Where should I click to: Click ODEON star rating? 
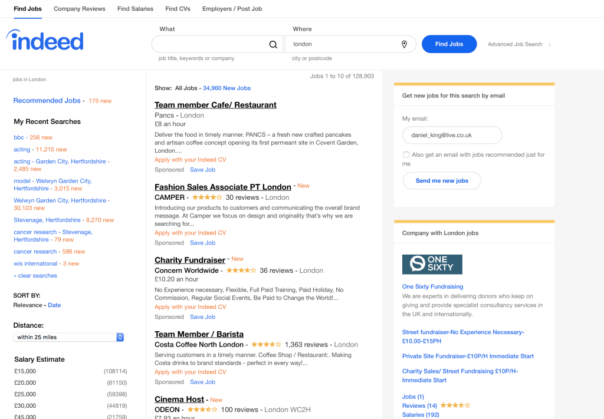point(202,410)
